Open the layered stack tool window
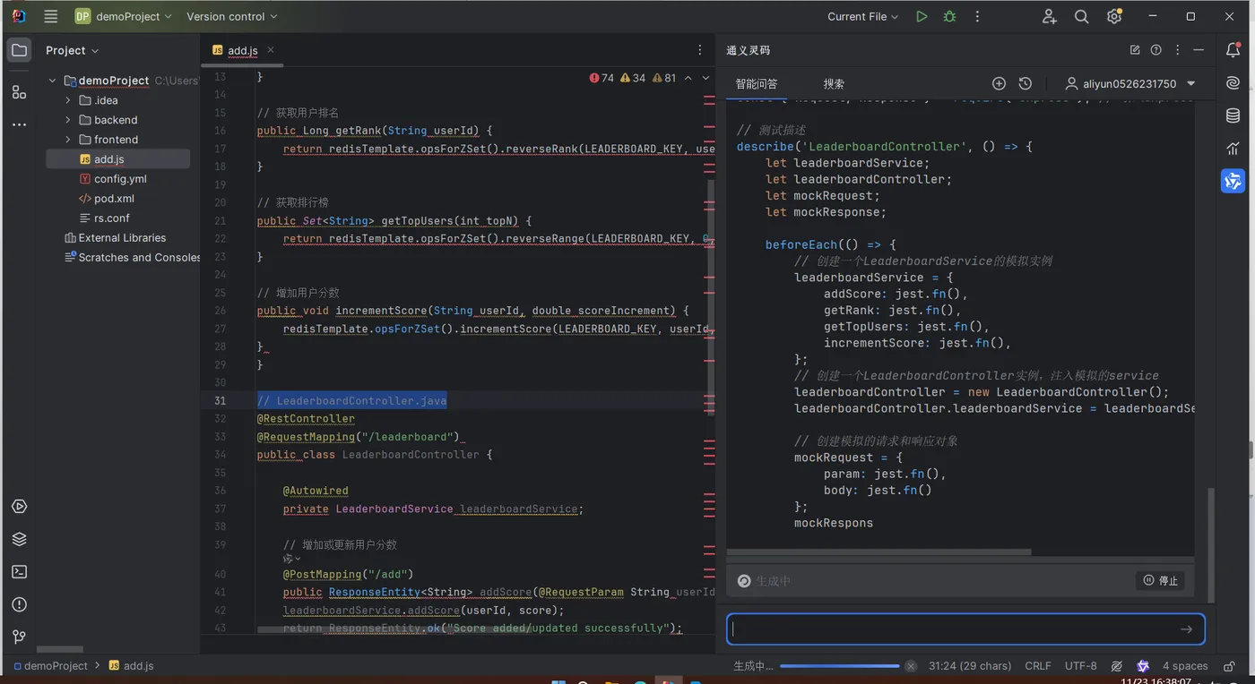 click(19, 539)
